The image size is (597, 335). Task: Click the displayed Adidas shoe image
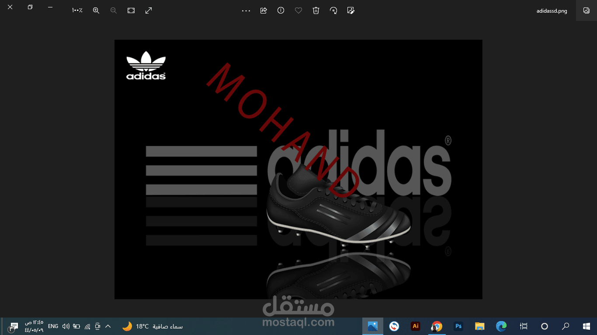[298, 169]
